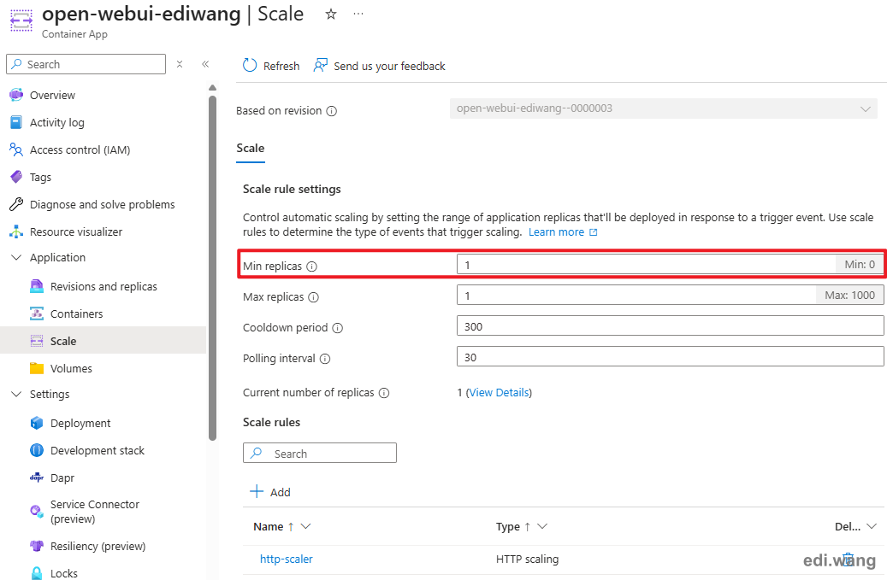Go to Revisions and replicas page

[103, 286]
